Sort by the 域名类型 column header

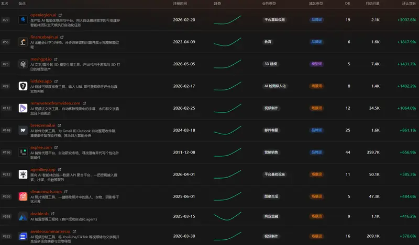point(316,4)
